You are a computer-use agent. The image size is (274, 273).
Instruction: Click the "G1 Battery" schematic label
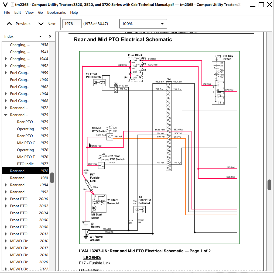(x=95, y=225)
